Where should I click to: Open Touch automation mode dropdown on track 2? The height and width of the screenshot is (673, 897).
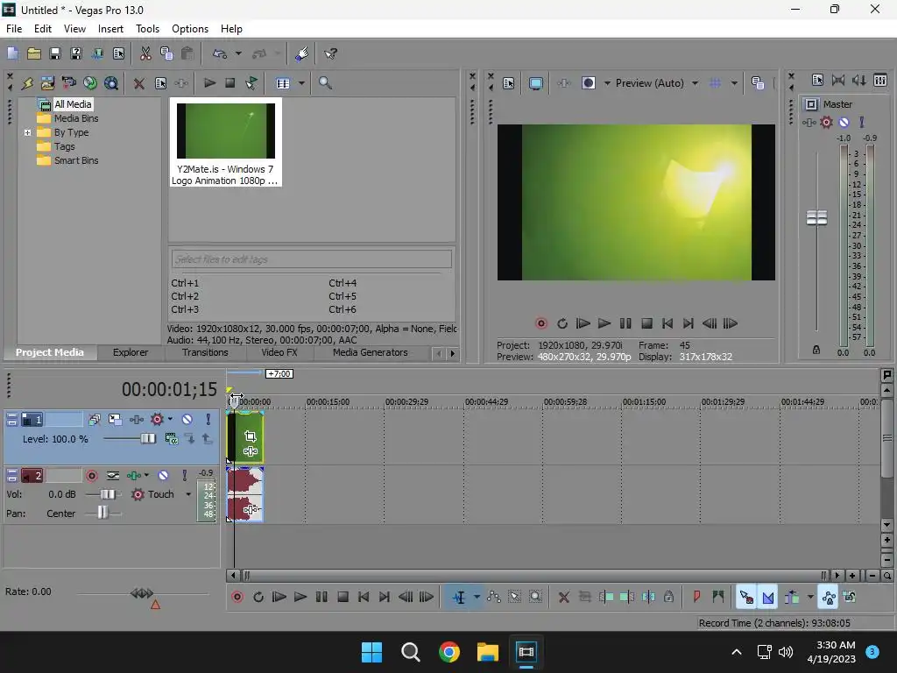coord(188,494)
